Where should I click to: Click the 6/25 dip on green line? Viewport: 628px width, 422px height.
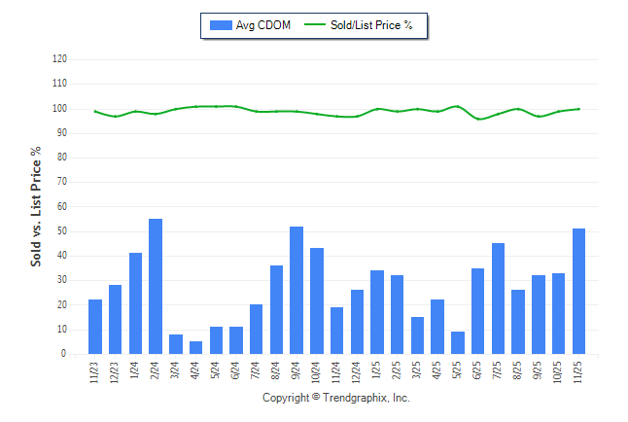tap(478, 119)
